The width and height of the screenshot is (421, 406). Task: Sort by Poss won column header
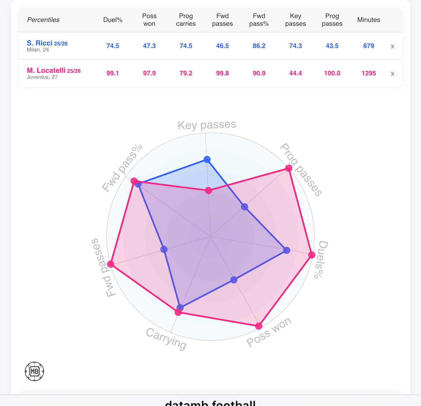(x=149, y=20)
